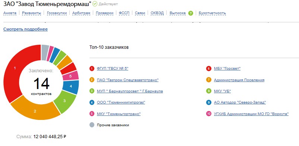Open МБУ "Горсвет" customer link
The height and width of the screenshot is (146, 299).
(x=227, y=69)
